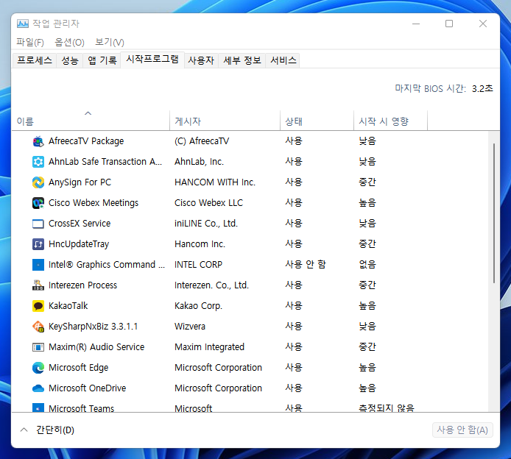This screenshot has height=459, width=511.
Task: Switch to the 서비스 tab
Action: [283, 60]
